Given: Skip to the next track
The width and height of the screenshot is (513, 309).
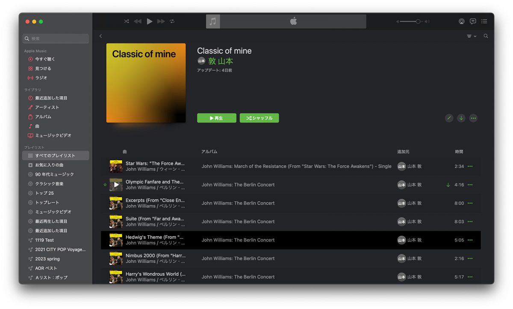Looking at the screenshot, I should pos(161,21).
